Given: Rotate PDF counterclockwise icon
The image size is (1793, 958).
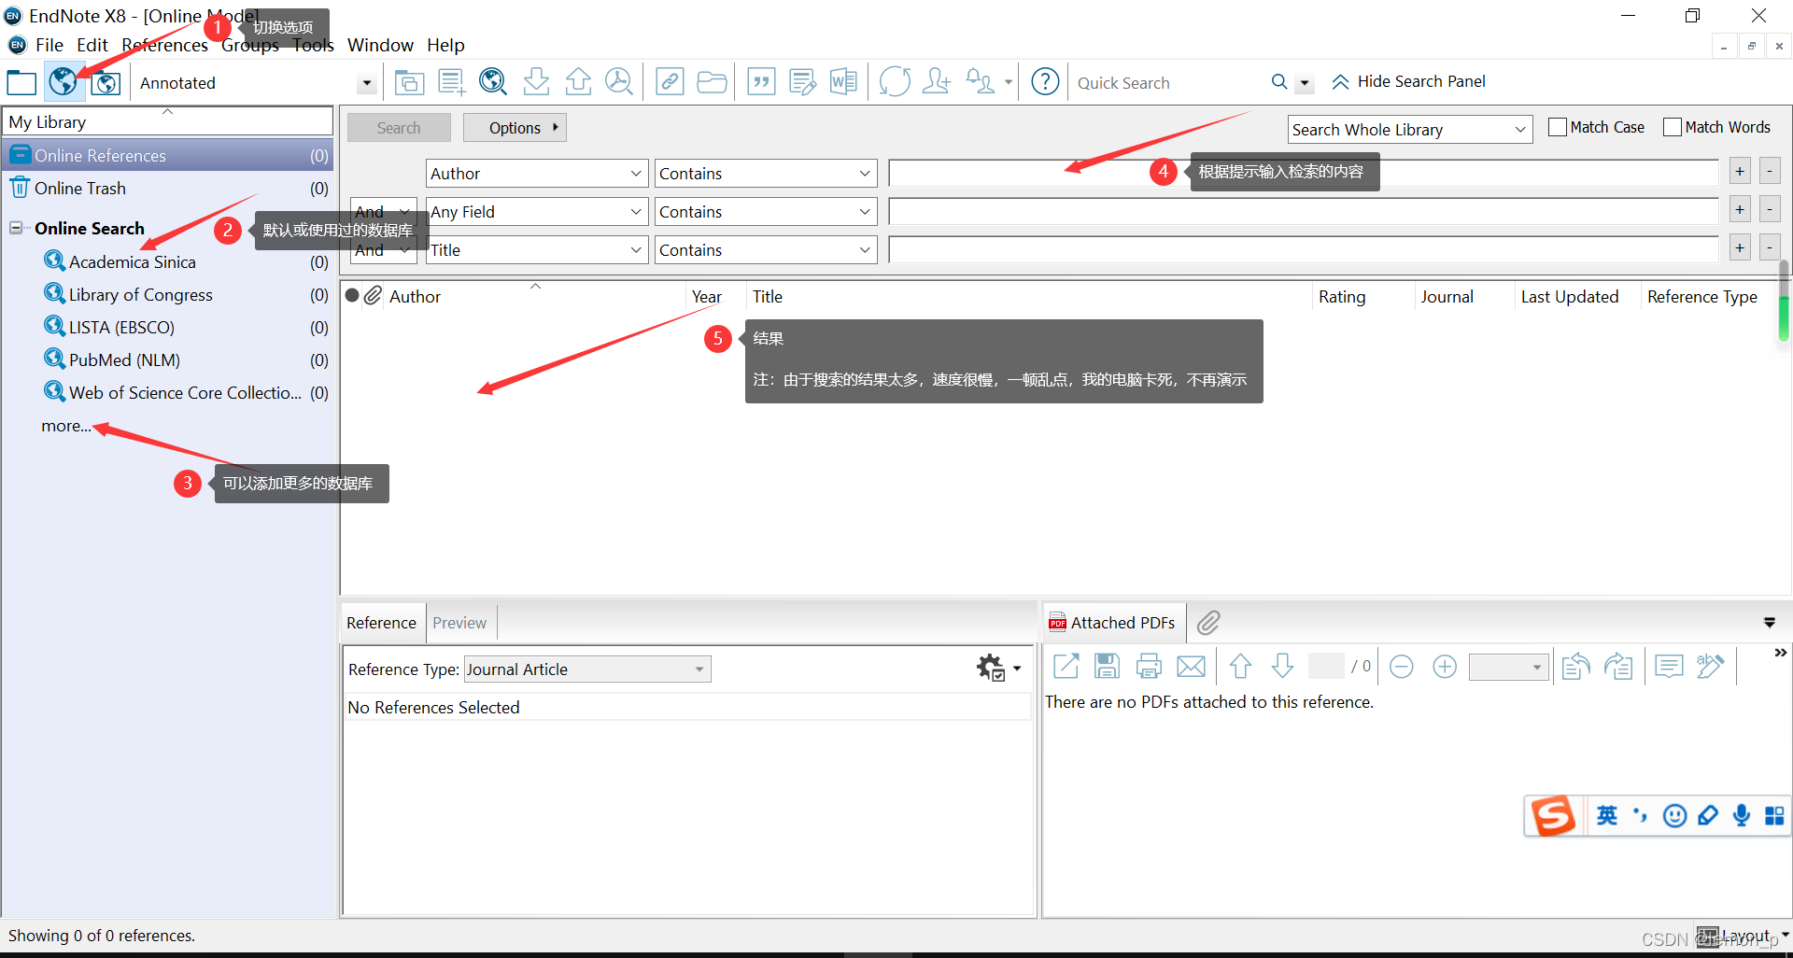Looking at the screenshot, I should tap(1576, 667).
